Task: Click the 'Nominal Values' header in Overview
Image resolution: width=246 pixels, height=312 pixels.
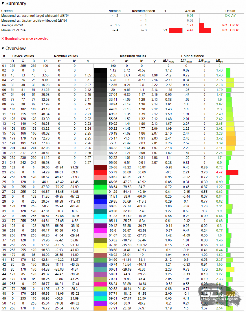Action: pyautogui.click(x=66, y=56)
